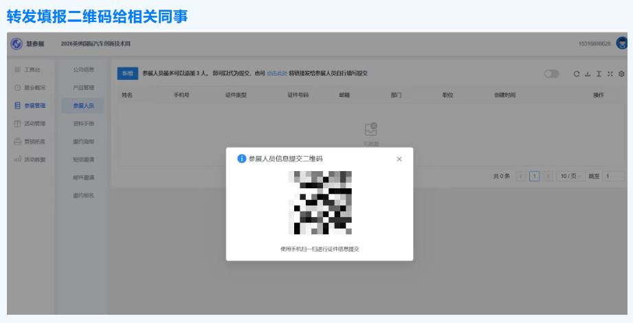Click the 2026 event title in header
The height and width of the screenshot is (323, 633).
point(96,43)
